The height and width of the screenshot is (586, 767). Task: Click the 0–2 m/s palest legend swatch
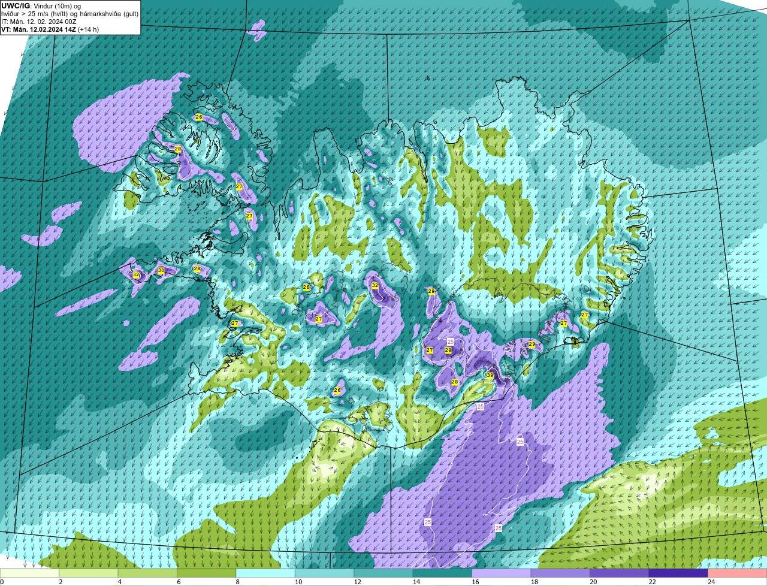click(x=30, y=573)
